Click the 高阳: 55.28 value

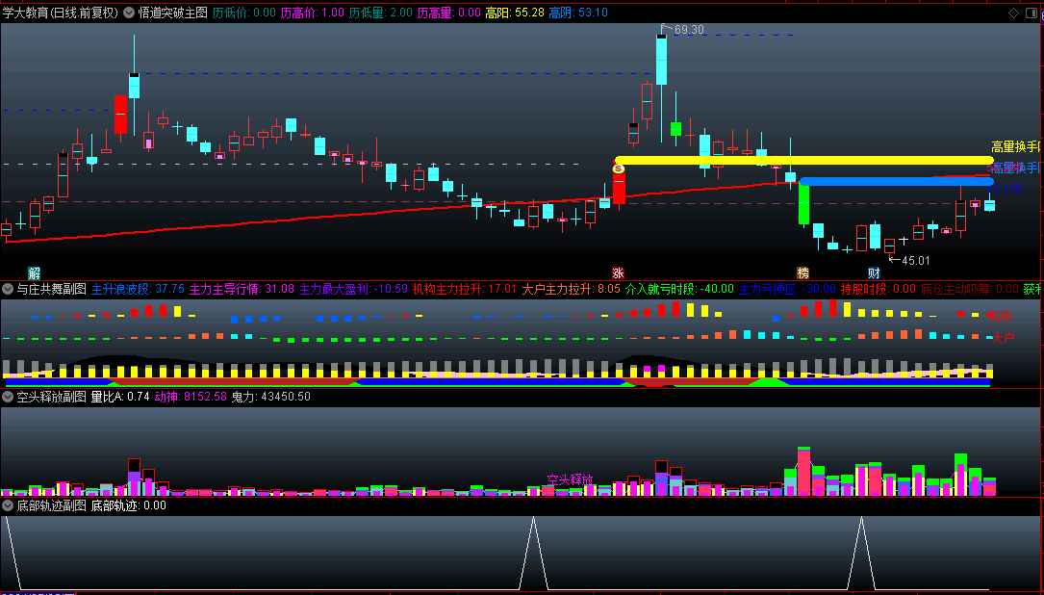click(x=515, y=13)
